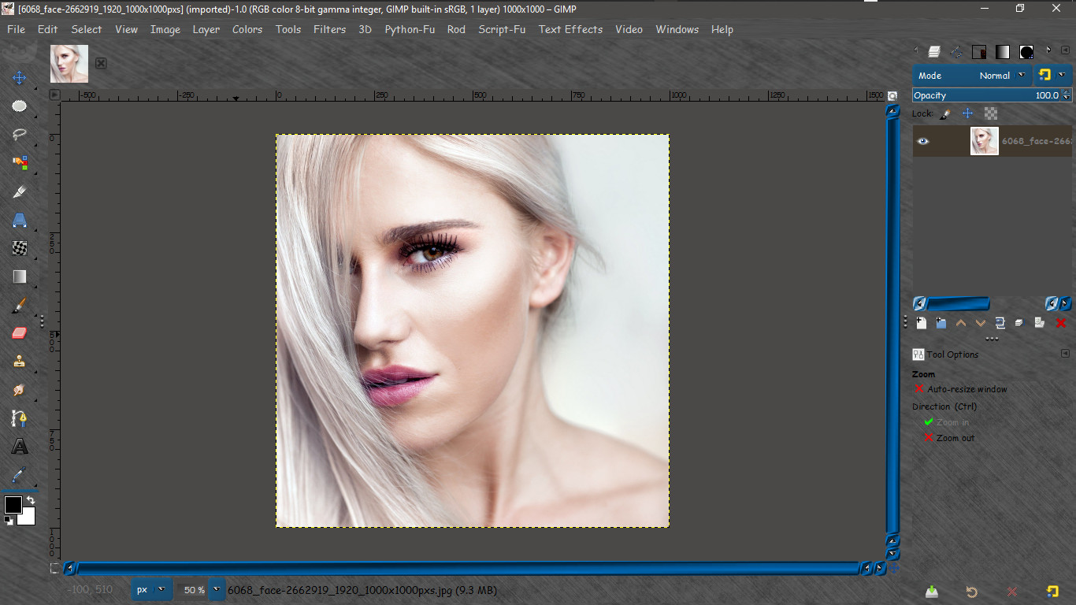Open the Filters menu
This screenshot has width=1076, height=605.
click(329, 29)
